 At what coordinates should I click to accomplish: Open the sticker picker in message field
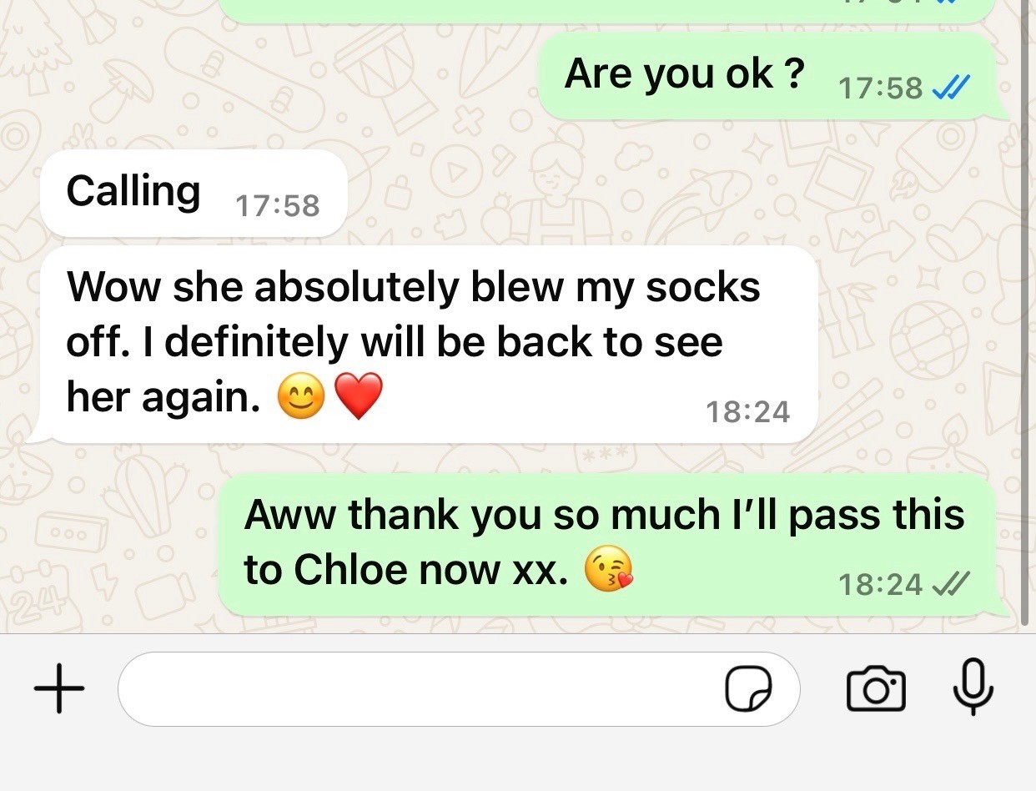point(747,690)
